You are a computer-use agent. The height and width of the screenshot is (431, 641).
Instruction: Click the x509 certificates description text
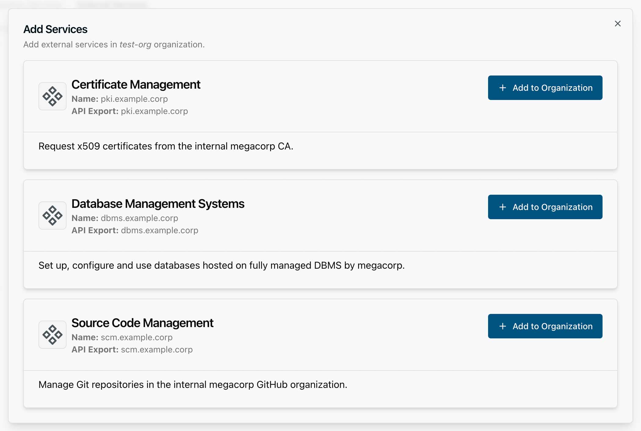click(166, 146)
